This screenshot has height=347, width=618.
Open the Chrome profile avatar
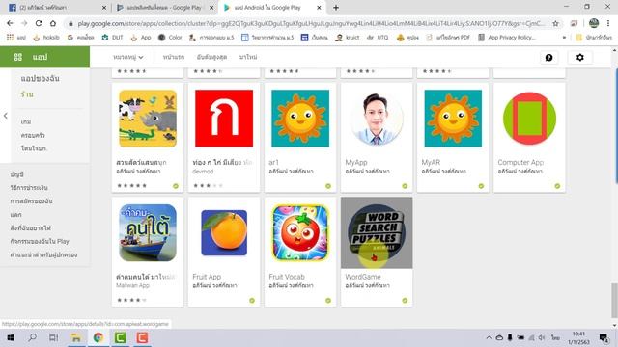coord(594,23)
